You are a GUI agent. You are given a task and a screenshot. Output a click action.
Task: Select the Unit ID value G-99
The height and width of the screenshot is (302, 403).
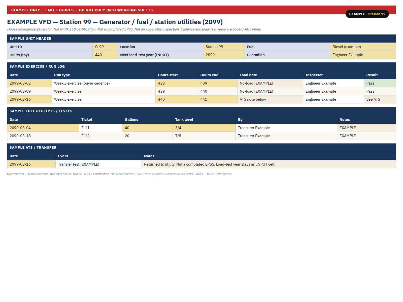click(105, 47)
